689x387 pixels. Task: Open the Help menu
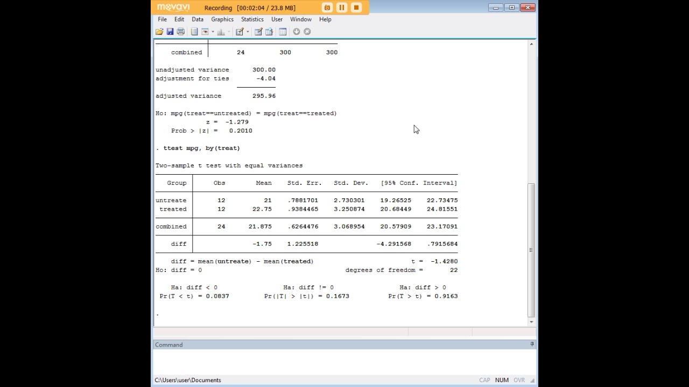(325, 19)
